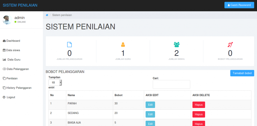Viewport: 257px width, 126px height.
Task: Click the user icon in Ganti Password button
Action: coord(229,5)
